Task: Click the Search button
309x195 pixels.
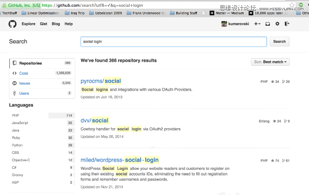Action: coord(280,42)
